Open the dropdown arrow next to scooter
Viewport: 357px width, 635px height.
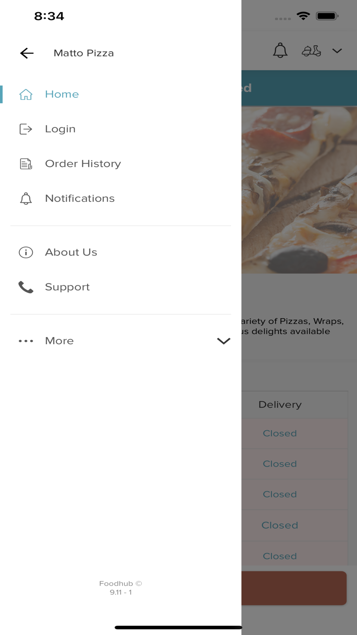337,51
